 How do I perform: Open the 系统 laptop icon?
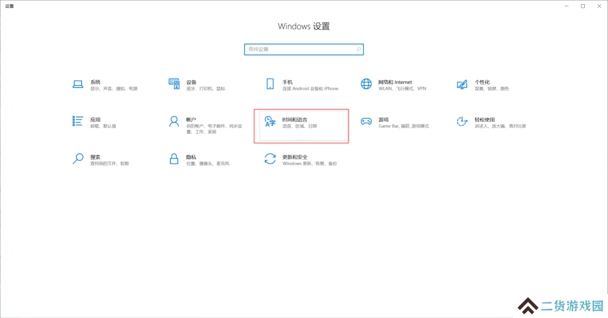[78, 84]
